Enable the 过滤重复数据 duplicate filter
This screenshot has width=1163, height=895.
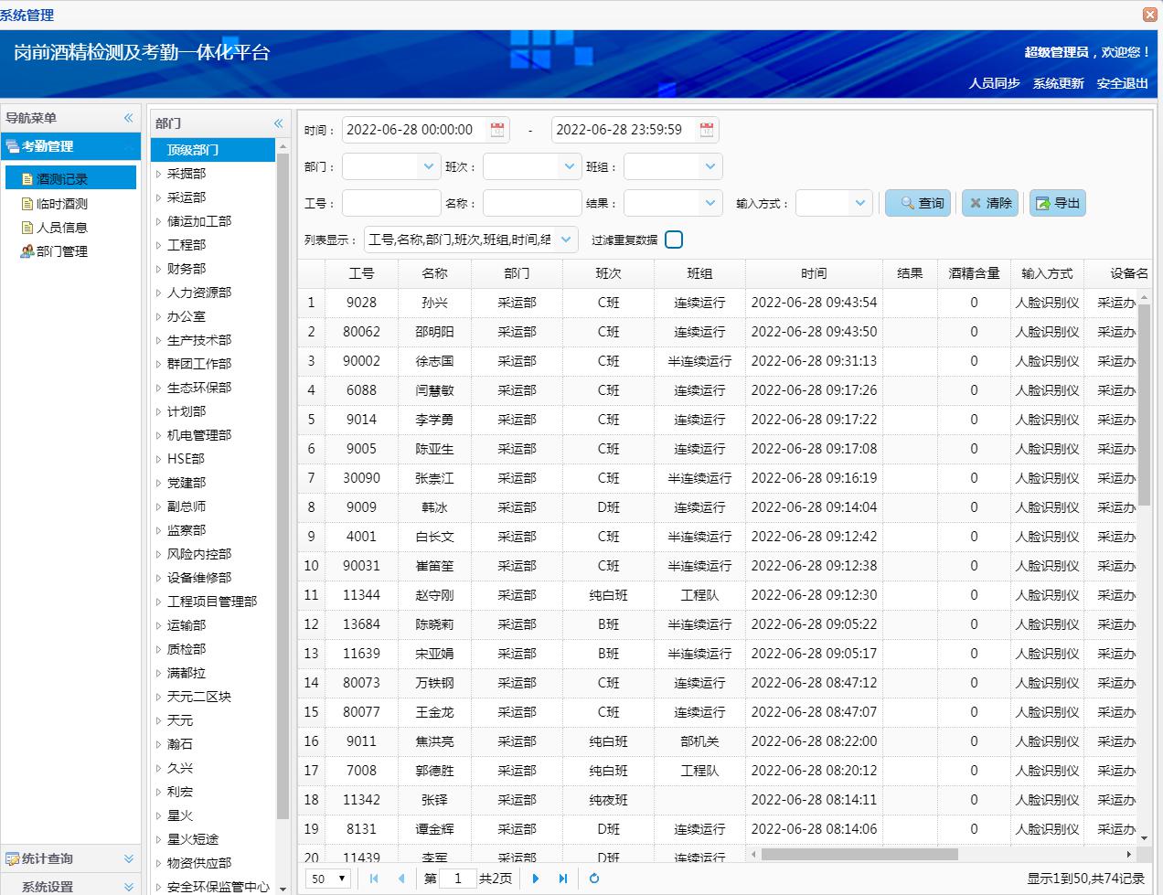point(674,239)
